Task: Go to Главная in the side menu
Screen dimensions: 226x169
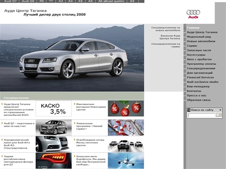Action: pos(193,28)
